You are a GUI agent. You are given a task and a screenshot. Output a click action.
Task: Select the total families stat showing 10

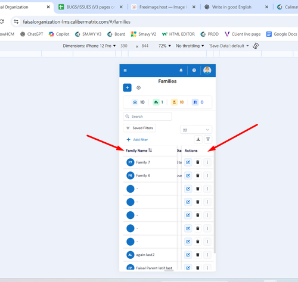coord(138,102)
